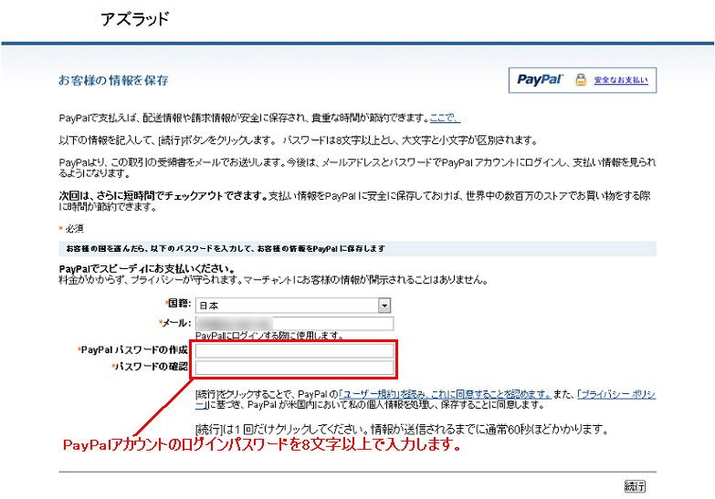Open the ユーザー規約 agreement link
The height and width of the screenshot is (499, 715).
[x=445, y=394]
